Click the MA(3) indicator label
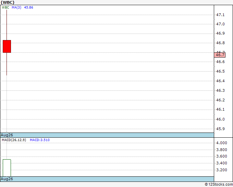The width and height of the screenshot is (233, 187). 16,8
